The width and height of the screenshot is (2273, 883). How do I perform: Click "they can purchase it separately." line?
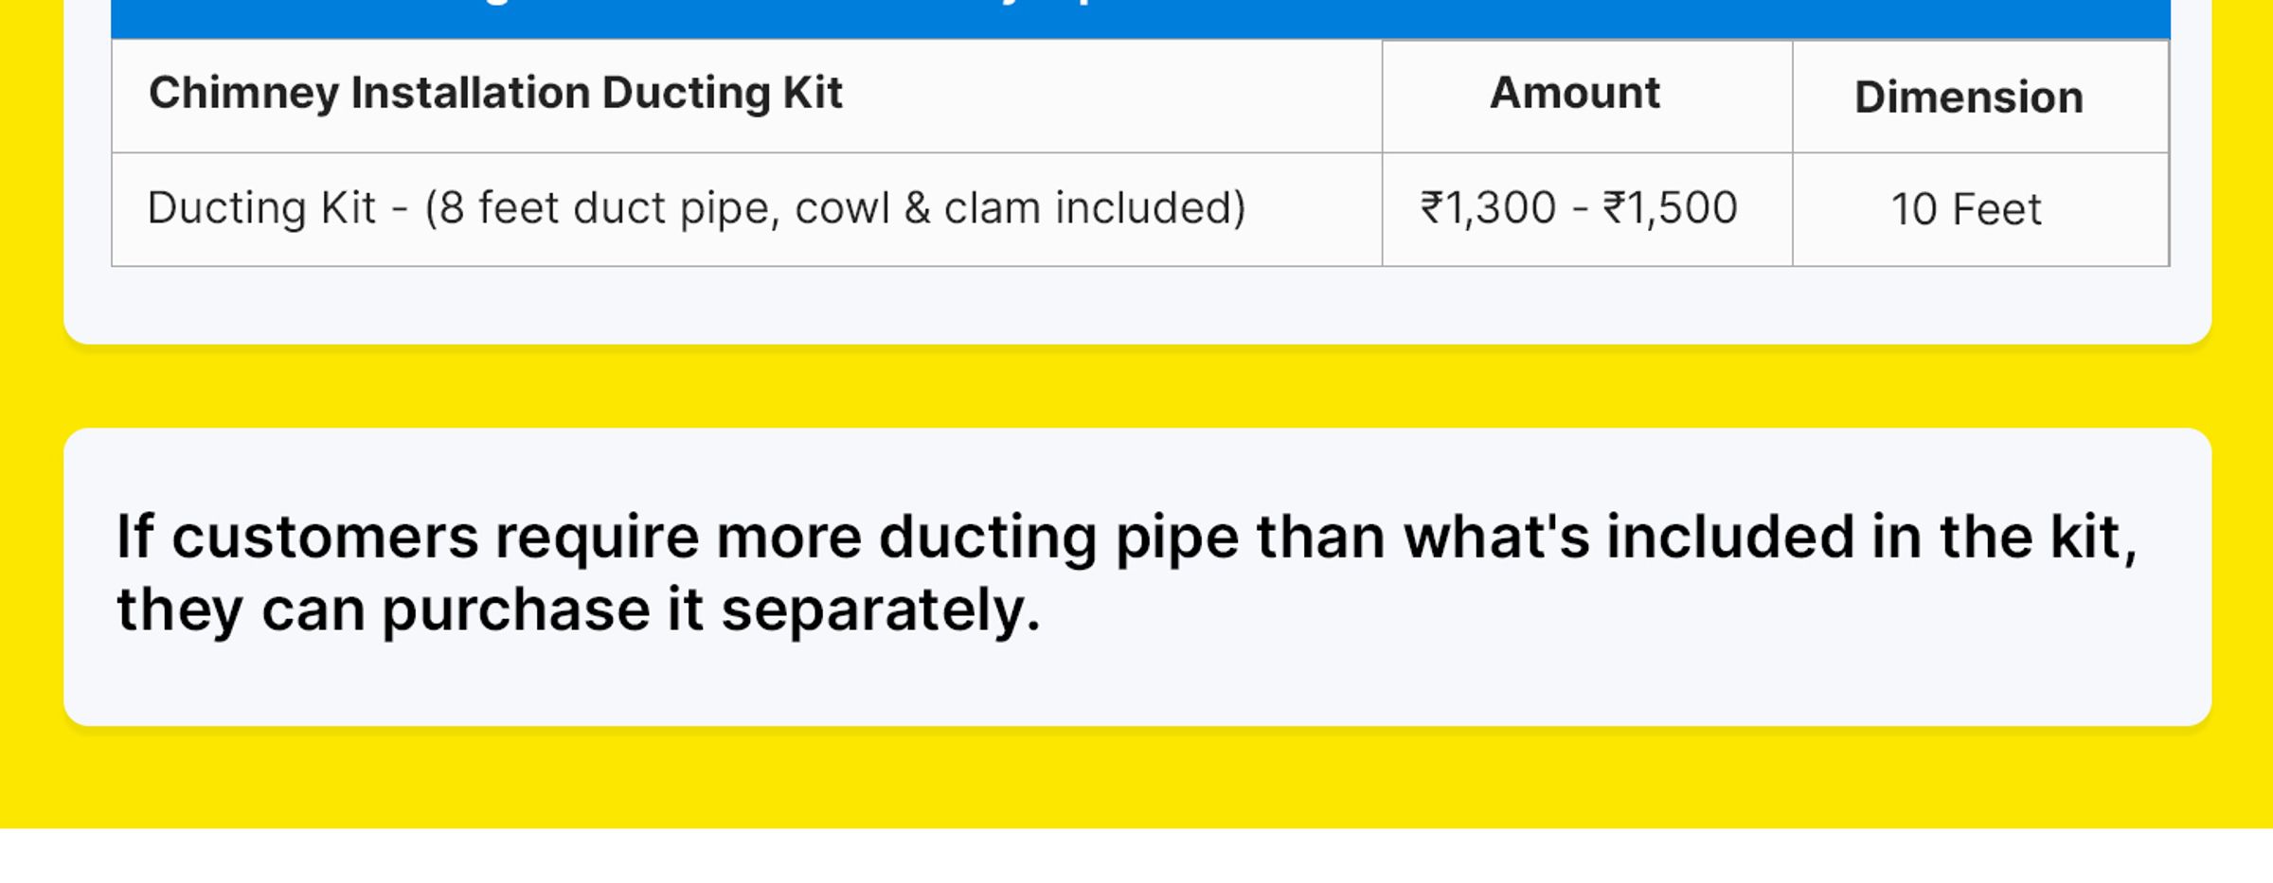pyautogui.click(x=579, y=610)
